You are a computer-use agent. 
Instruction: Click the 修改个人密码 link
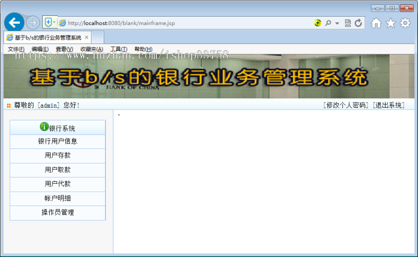[346, 105]
